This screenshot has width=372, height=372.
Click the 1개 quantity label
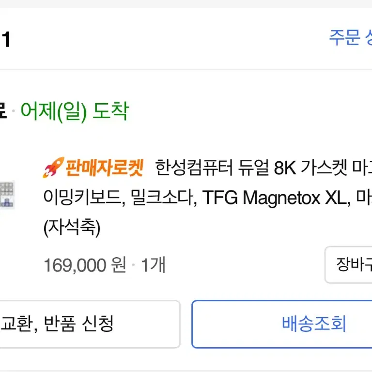[x=153, y=265]
